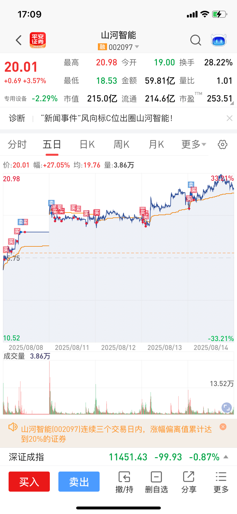Expand the 深证成指 index bar arrow
This screenshot has height=514, width=237.
click(x=226, y=457)
